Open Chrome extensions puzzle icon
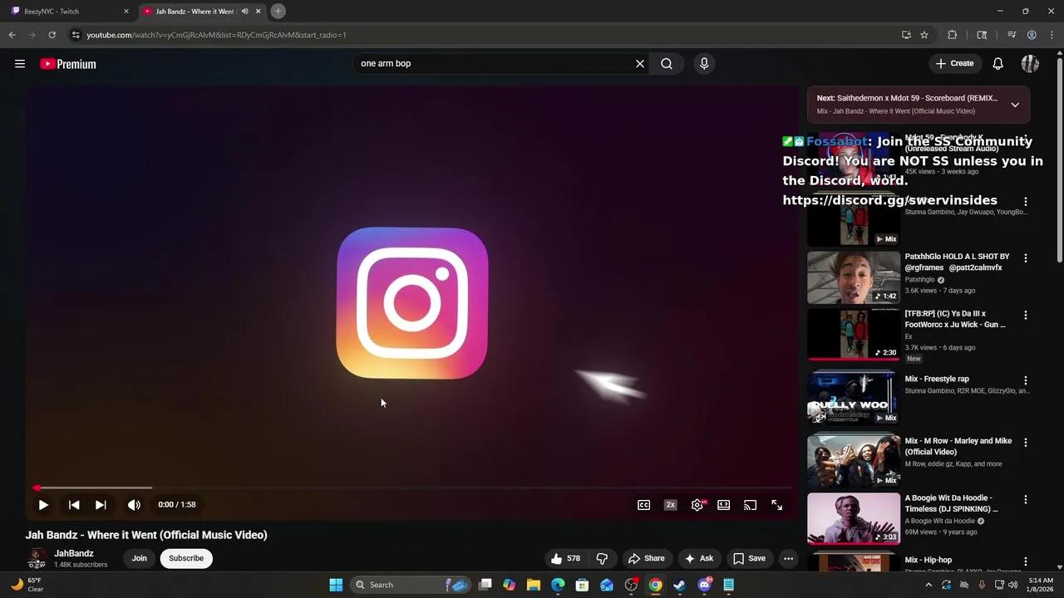Screen dimensions: 1064x598 coord(953,35)
